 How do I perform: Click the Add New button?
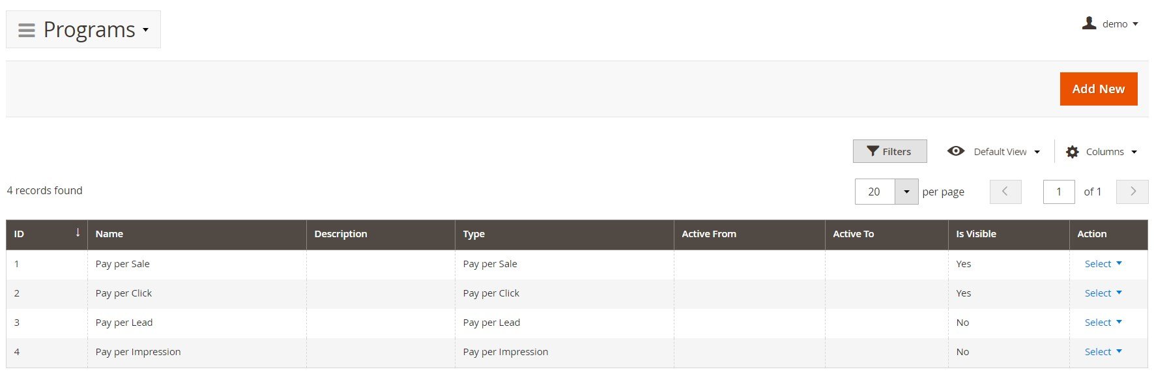pos(1099,89)
